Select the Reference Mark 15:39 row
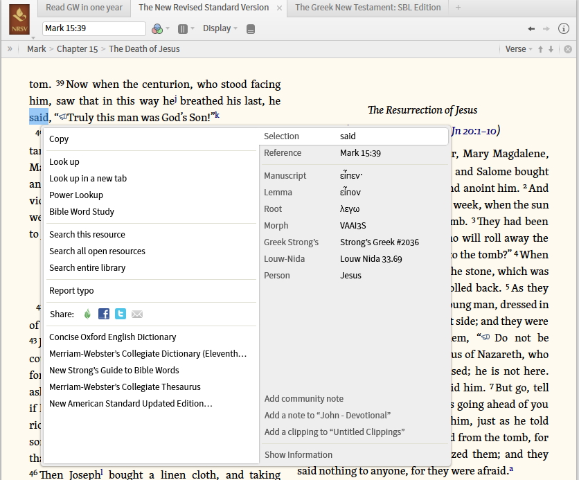579x480 pixels. 354,153
